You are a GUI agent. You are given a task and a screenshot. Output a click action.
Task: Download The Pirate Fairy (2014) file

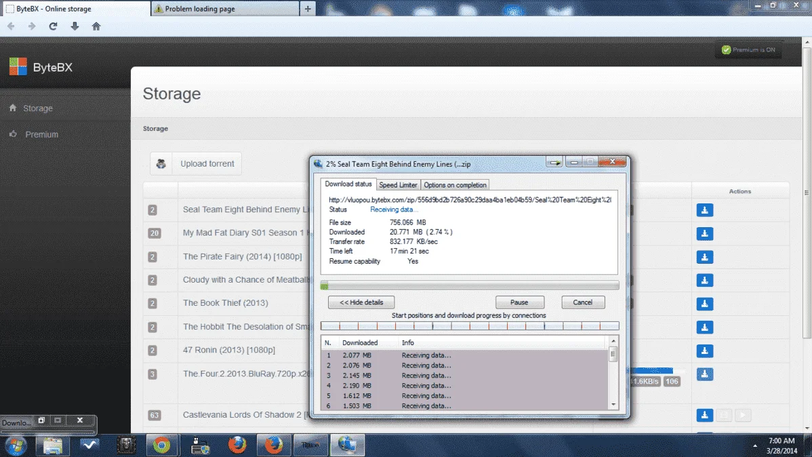pos(705,257)
